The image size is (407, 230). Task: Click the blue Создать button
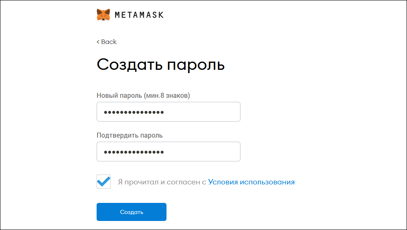[x=132, y=212]
